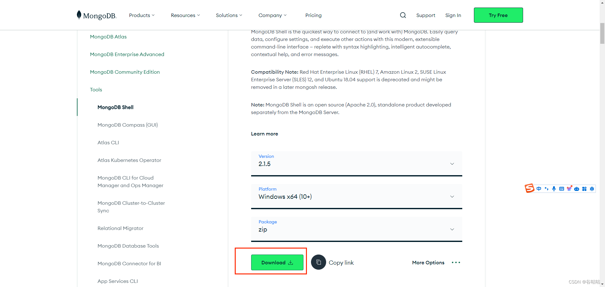Click the scrollbar down arrow
The width and height of the screenshot is (605, 287).
click(x=602, y=284)
